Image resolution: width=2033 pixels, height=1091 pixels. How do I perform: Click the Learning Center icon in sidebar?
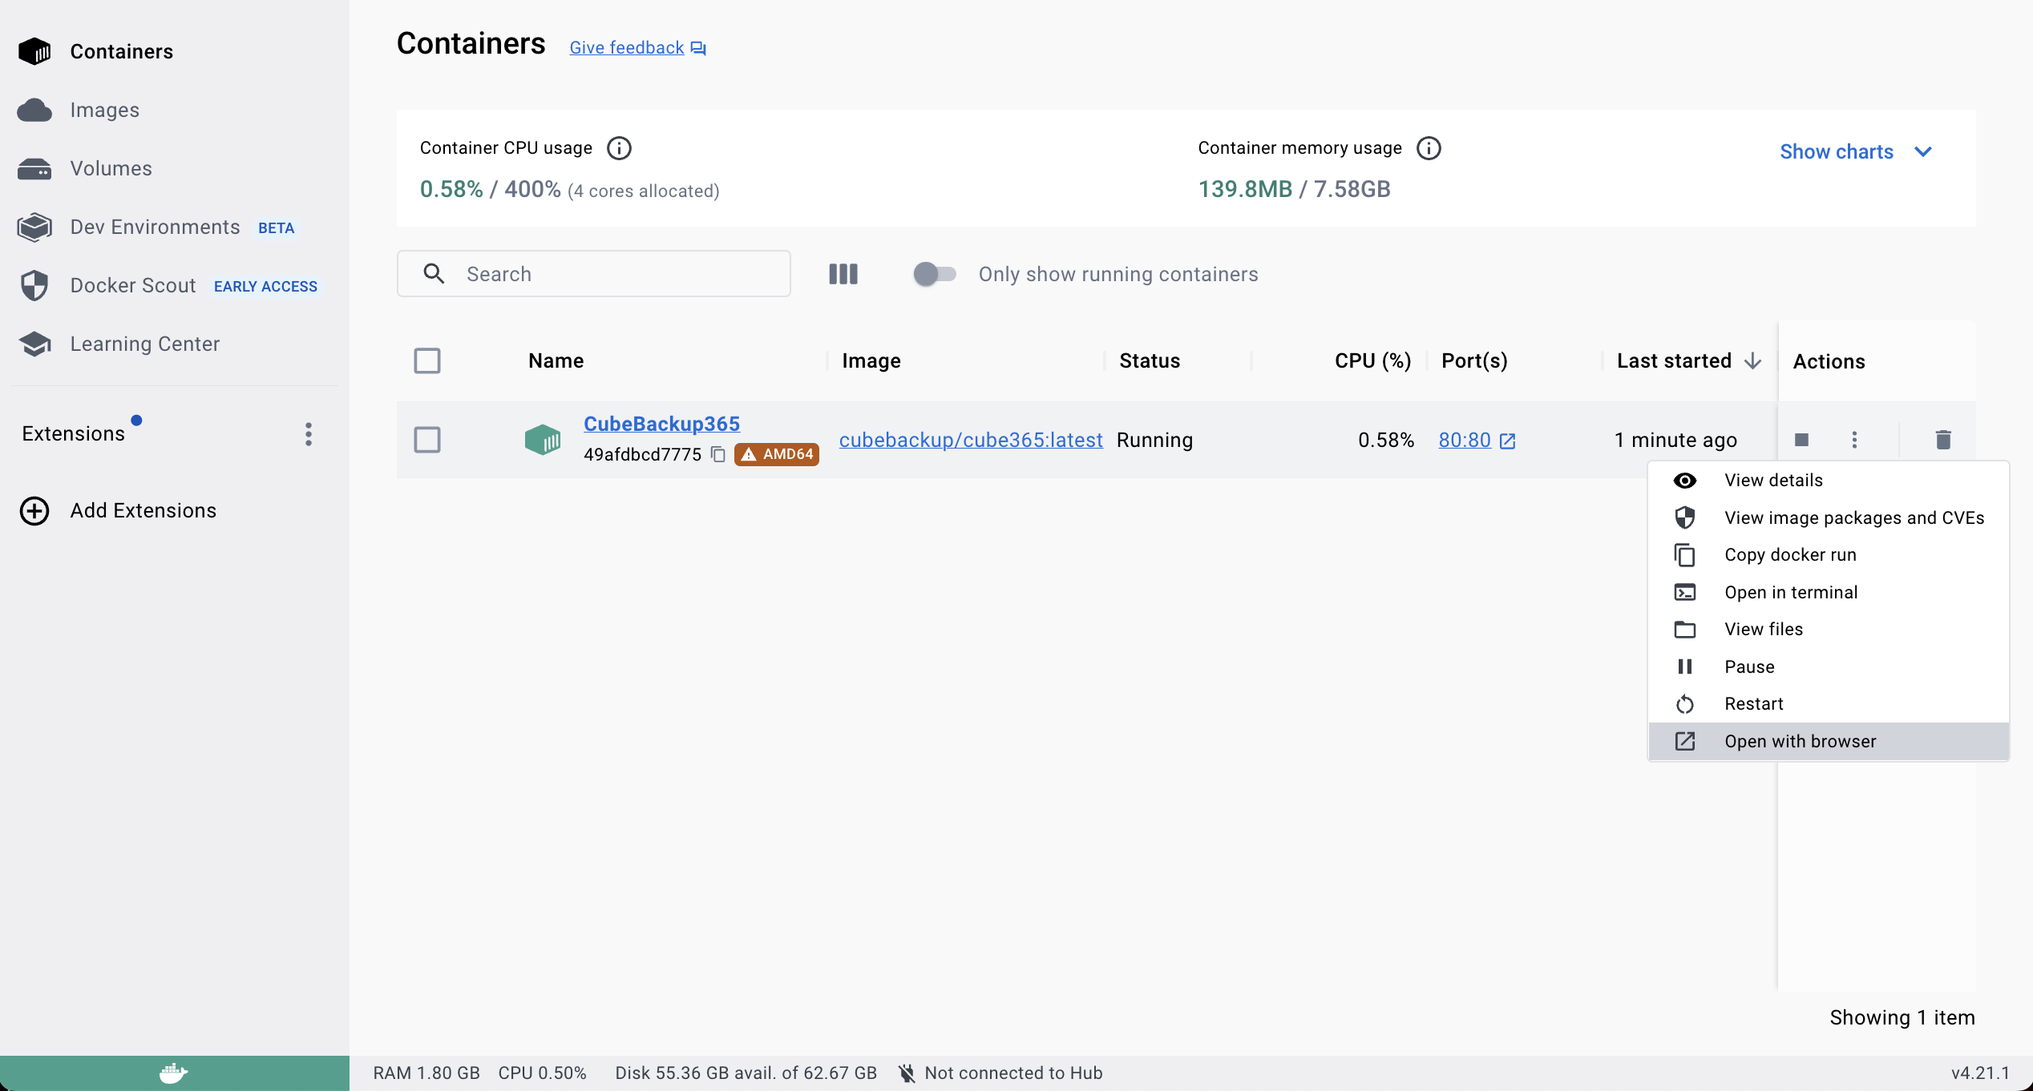35,344
